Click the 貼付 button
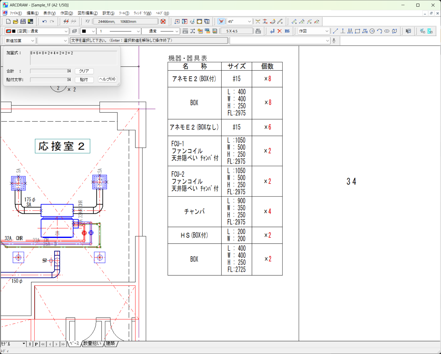 coord(84,80)
